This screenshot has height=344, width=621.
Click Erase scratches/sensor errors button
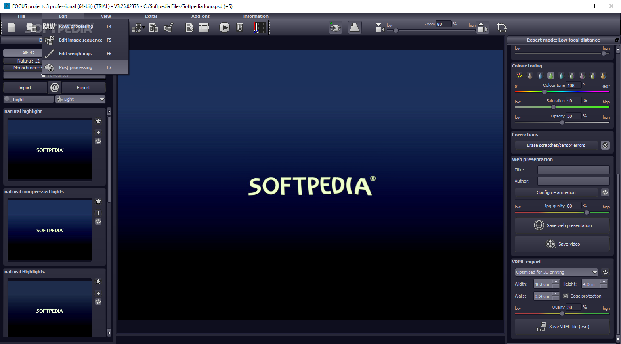click(556, 145)
